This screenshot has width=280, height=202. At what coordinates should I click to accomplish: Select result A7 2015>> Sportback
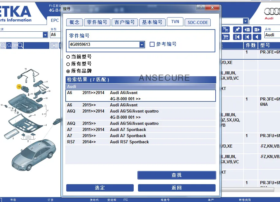141,136
